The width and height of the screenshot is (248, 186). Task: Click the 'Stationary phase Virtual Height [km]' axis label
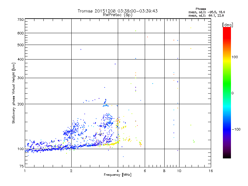14,93
